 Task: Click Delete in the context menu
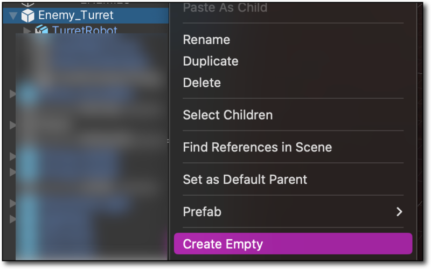pos(202,83)
